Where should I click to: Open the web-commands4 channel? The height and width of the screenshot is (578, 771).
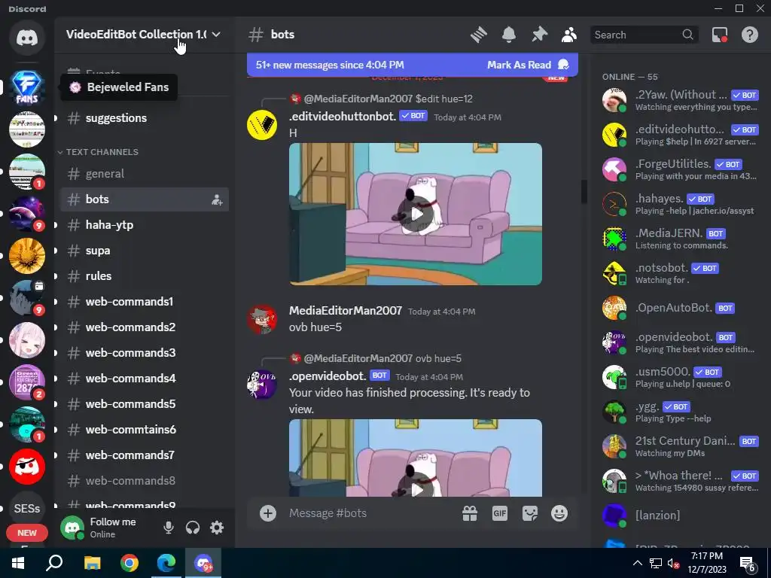[145, 378]
